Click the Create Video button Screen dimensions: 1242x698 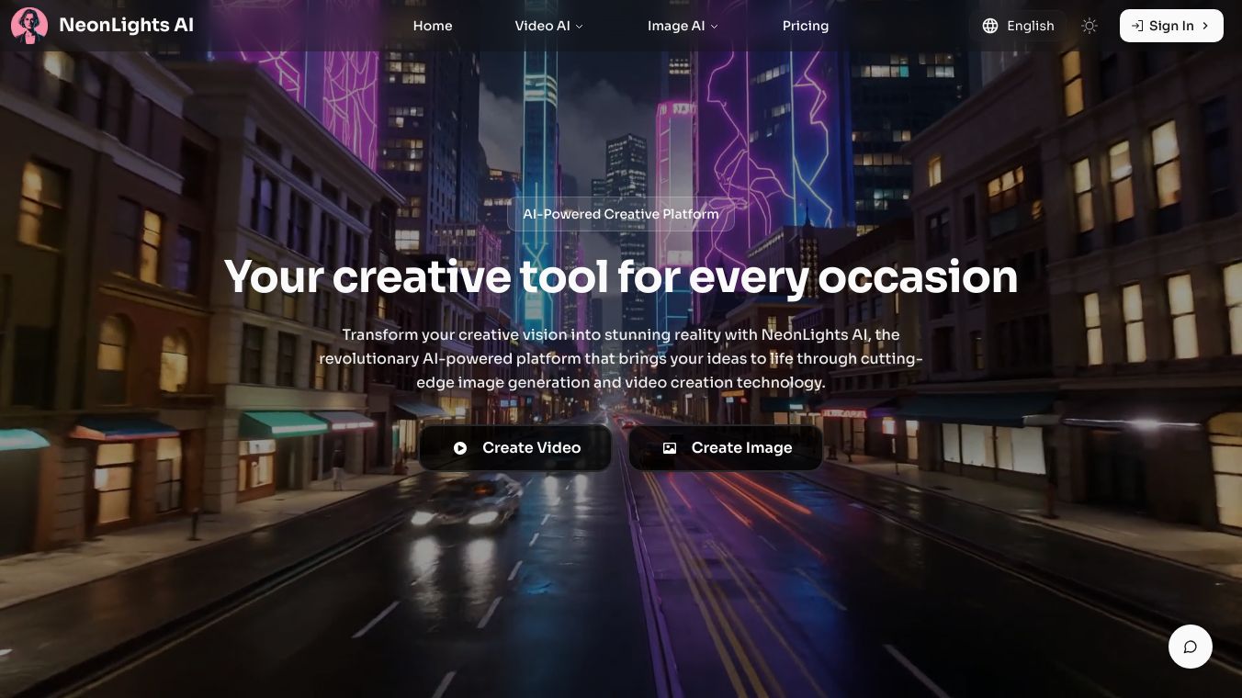(x=515, y=448)
